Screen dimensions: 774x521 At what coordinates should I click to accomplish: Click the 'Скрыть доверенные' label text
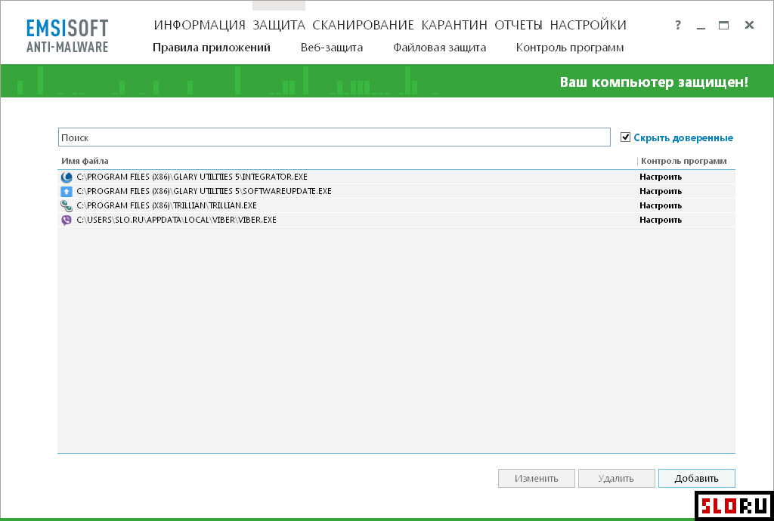click(x=683, y=138)
